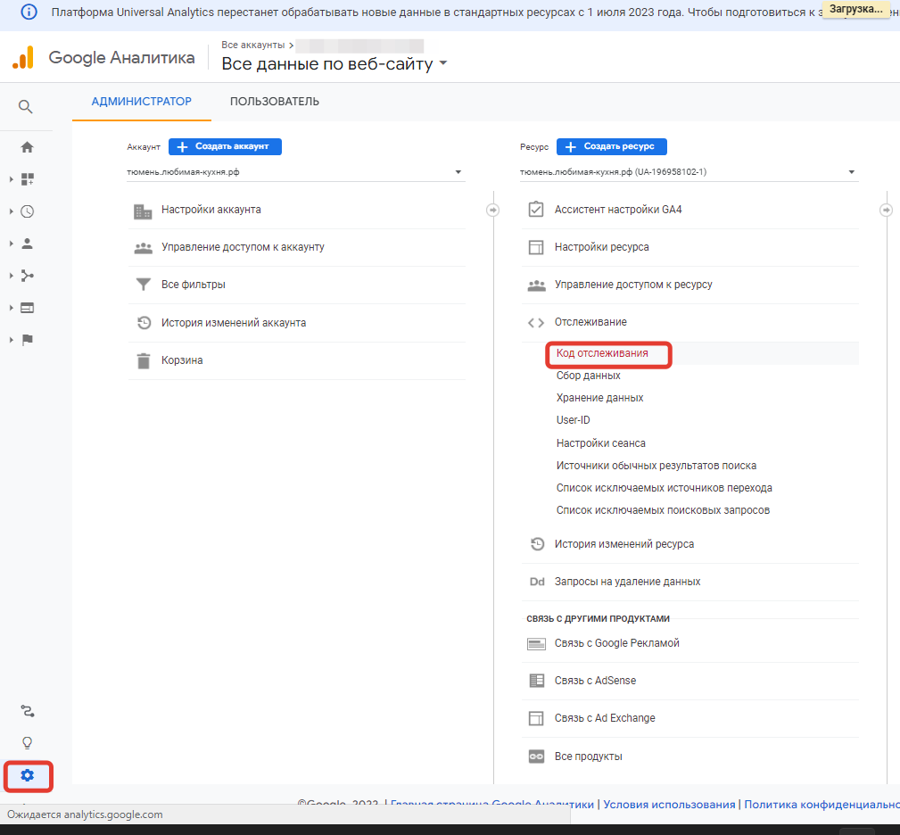Viewport: 900px width, 835px height.
Task: Switch to the АДМИНИСТРАТОР tab
Action: coord(142,102)
